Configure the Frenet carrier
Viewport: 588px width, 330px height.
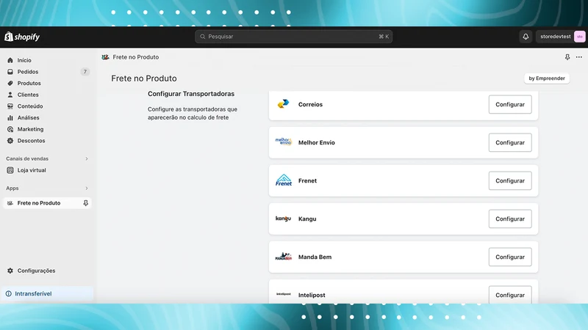point(510,180)
